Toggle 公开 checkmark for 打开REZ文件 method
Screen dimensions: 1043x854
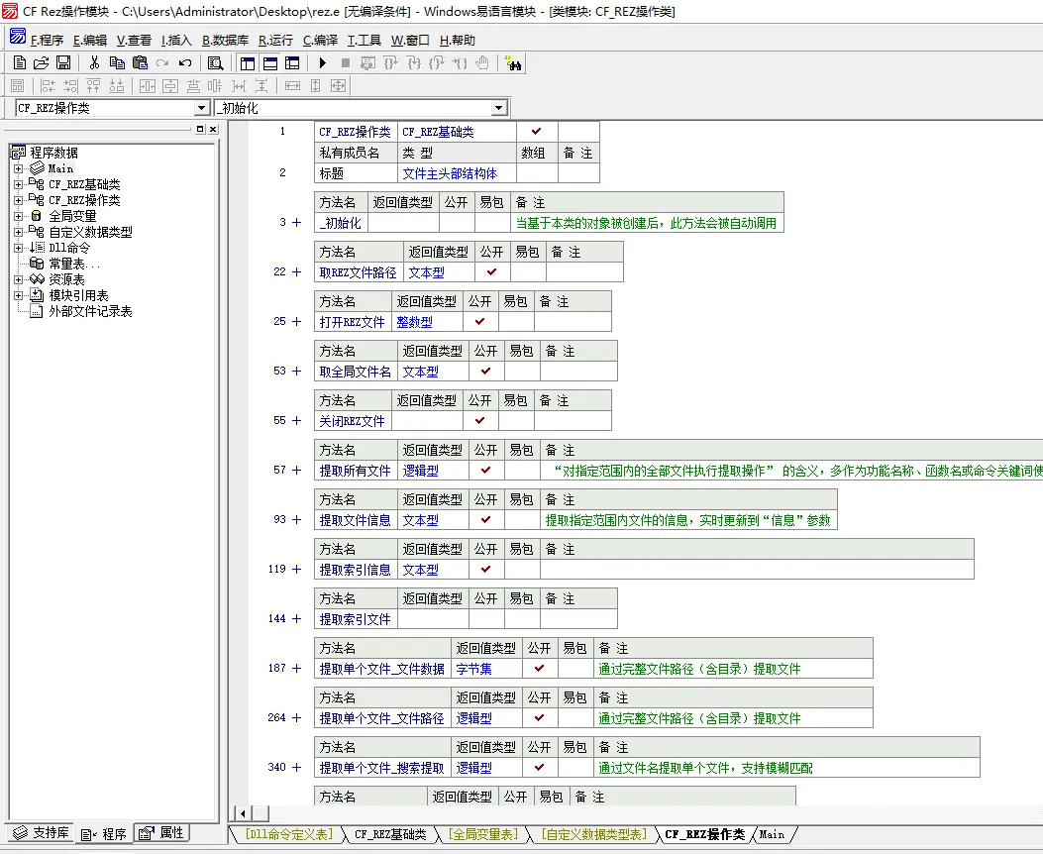480,321
